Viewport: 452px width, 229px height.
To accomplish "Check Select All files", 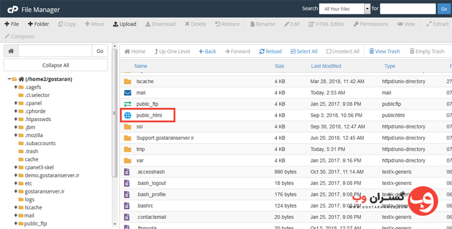I will 304,51.
